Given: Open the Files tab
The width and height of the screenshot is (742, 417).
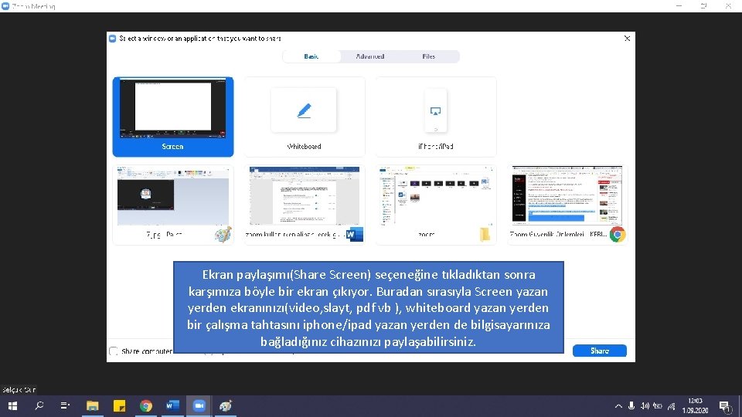Looking at the screenshot, I should [x=429, y=56].
